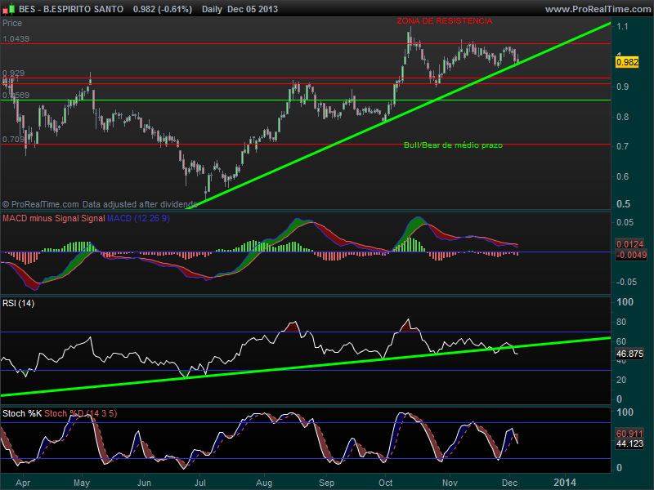Click the Oct month on time axis
Image resolution: width=654 pixels, height=490 pixels.
pyautogui.click(x=385, y=483)
